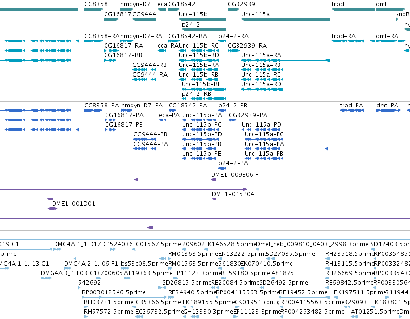Viewport: 410px width, 319px height.
Task: Click the CG16817 gene label
Action: tap(118, 14)
